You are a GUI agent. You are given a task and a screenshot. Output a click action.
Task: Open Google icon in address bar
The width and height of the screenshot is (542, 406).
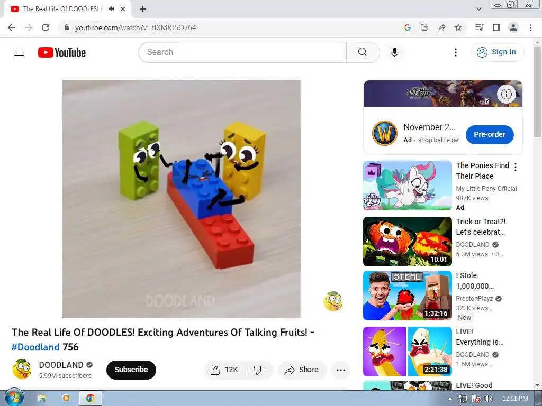(x=408, y=27)
